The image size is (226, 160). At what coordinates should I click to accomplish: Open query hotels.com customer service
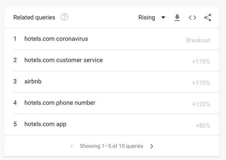tap(64, 60)
